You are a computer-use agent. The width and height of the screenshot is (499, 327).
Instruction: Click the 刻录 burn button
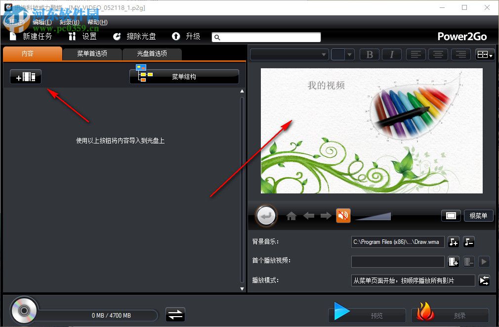tap(450, 315)
